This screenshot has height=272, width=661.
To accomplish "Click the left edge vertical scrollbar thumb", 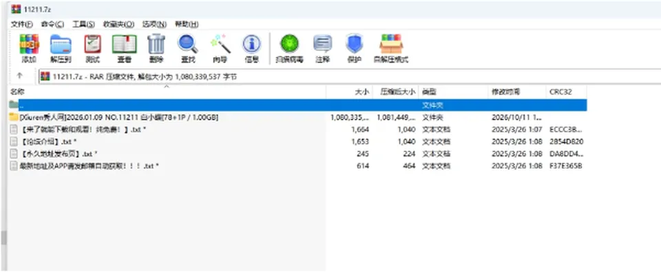I will (3, 238).
